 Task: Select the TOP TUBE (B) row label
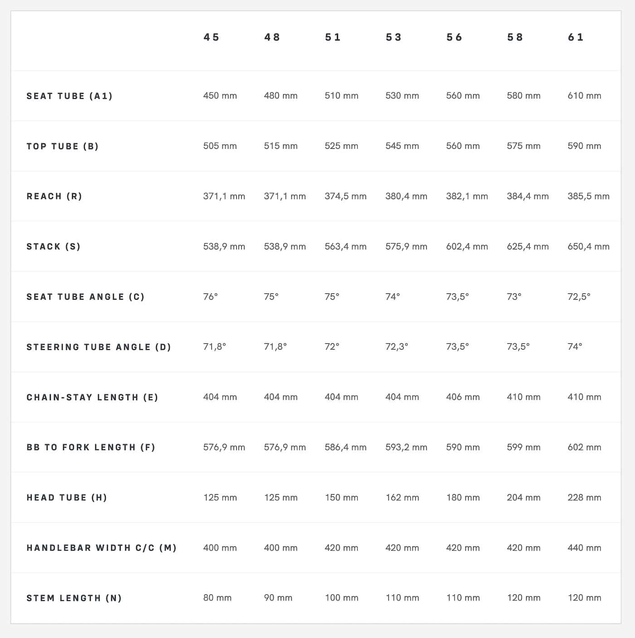(x=63, y=146)
